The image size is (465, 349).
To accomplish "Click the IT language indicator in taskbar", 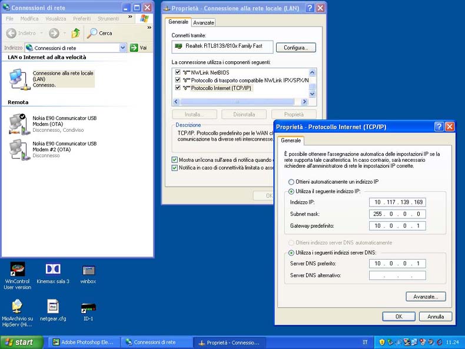I will point(365,342).
